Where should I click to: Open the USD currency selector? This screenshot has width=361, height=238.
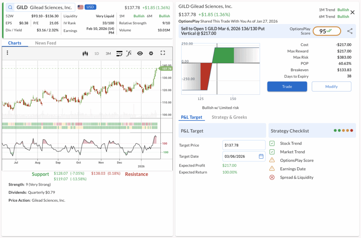tap(90, 7)
